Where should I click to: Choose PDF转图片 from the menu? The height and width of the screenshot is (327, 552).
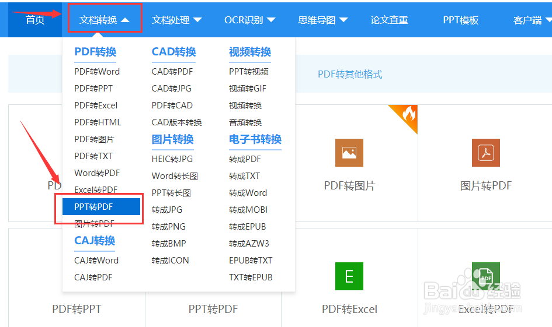coord(94,139)
